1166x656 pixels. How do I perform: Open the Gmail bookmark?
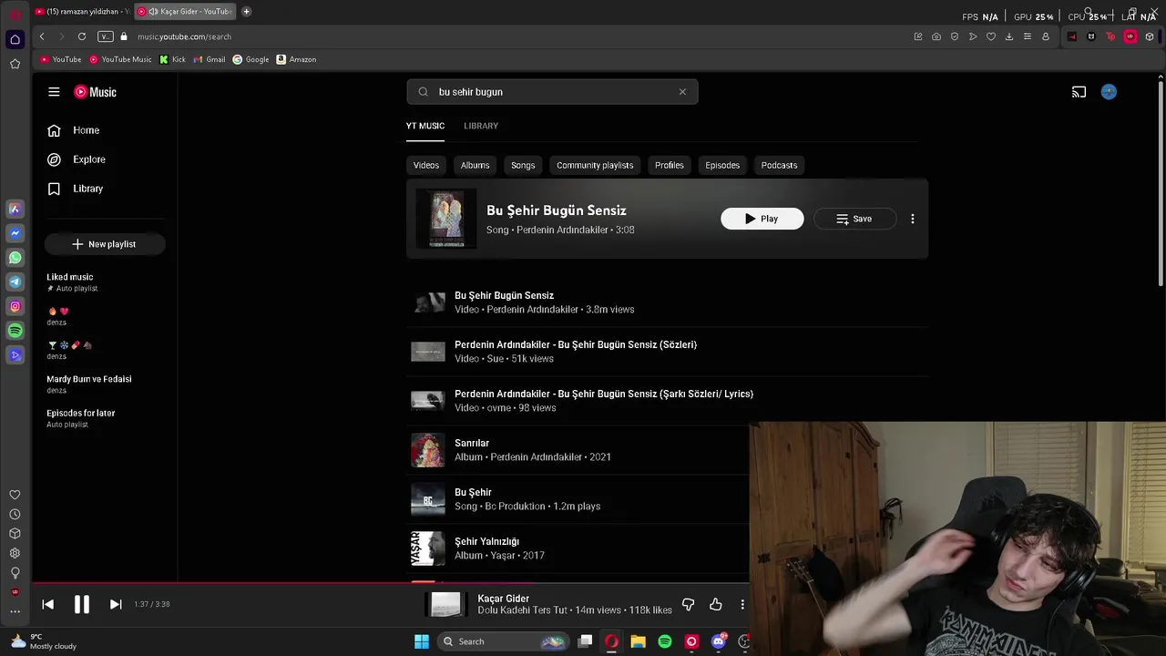(210, 59)
